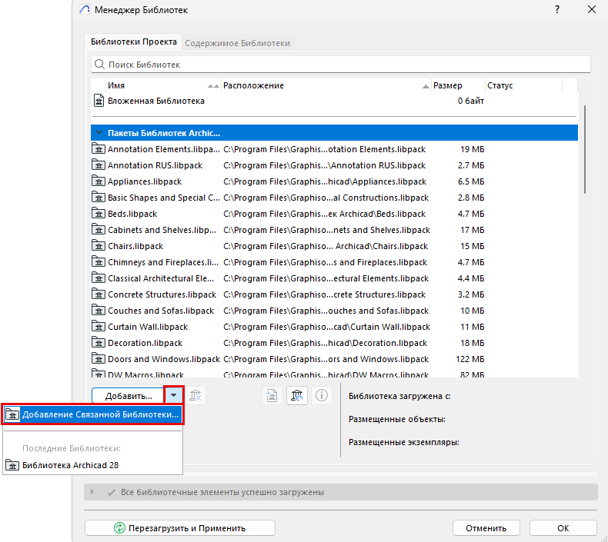Click the Curtain Wall.libpack library icon
This screenshot has height=542, width=608.
point(99,327)
